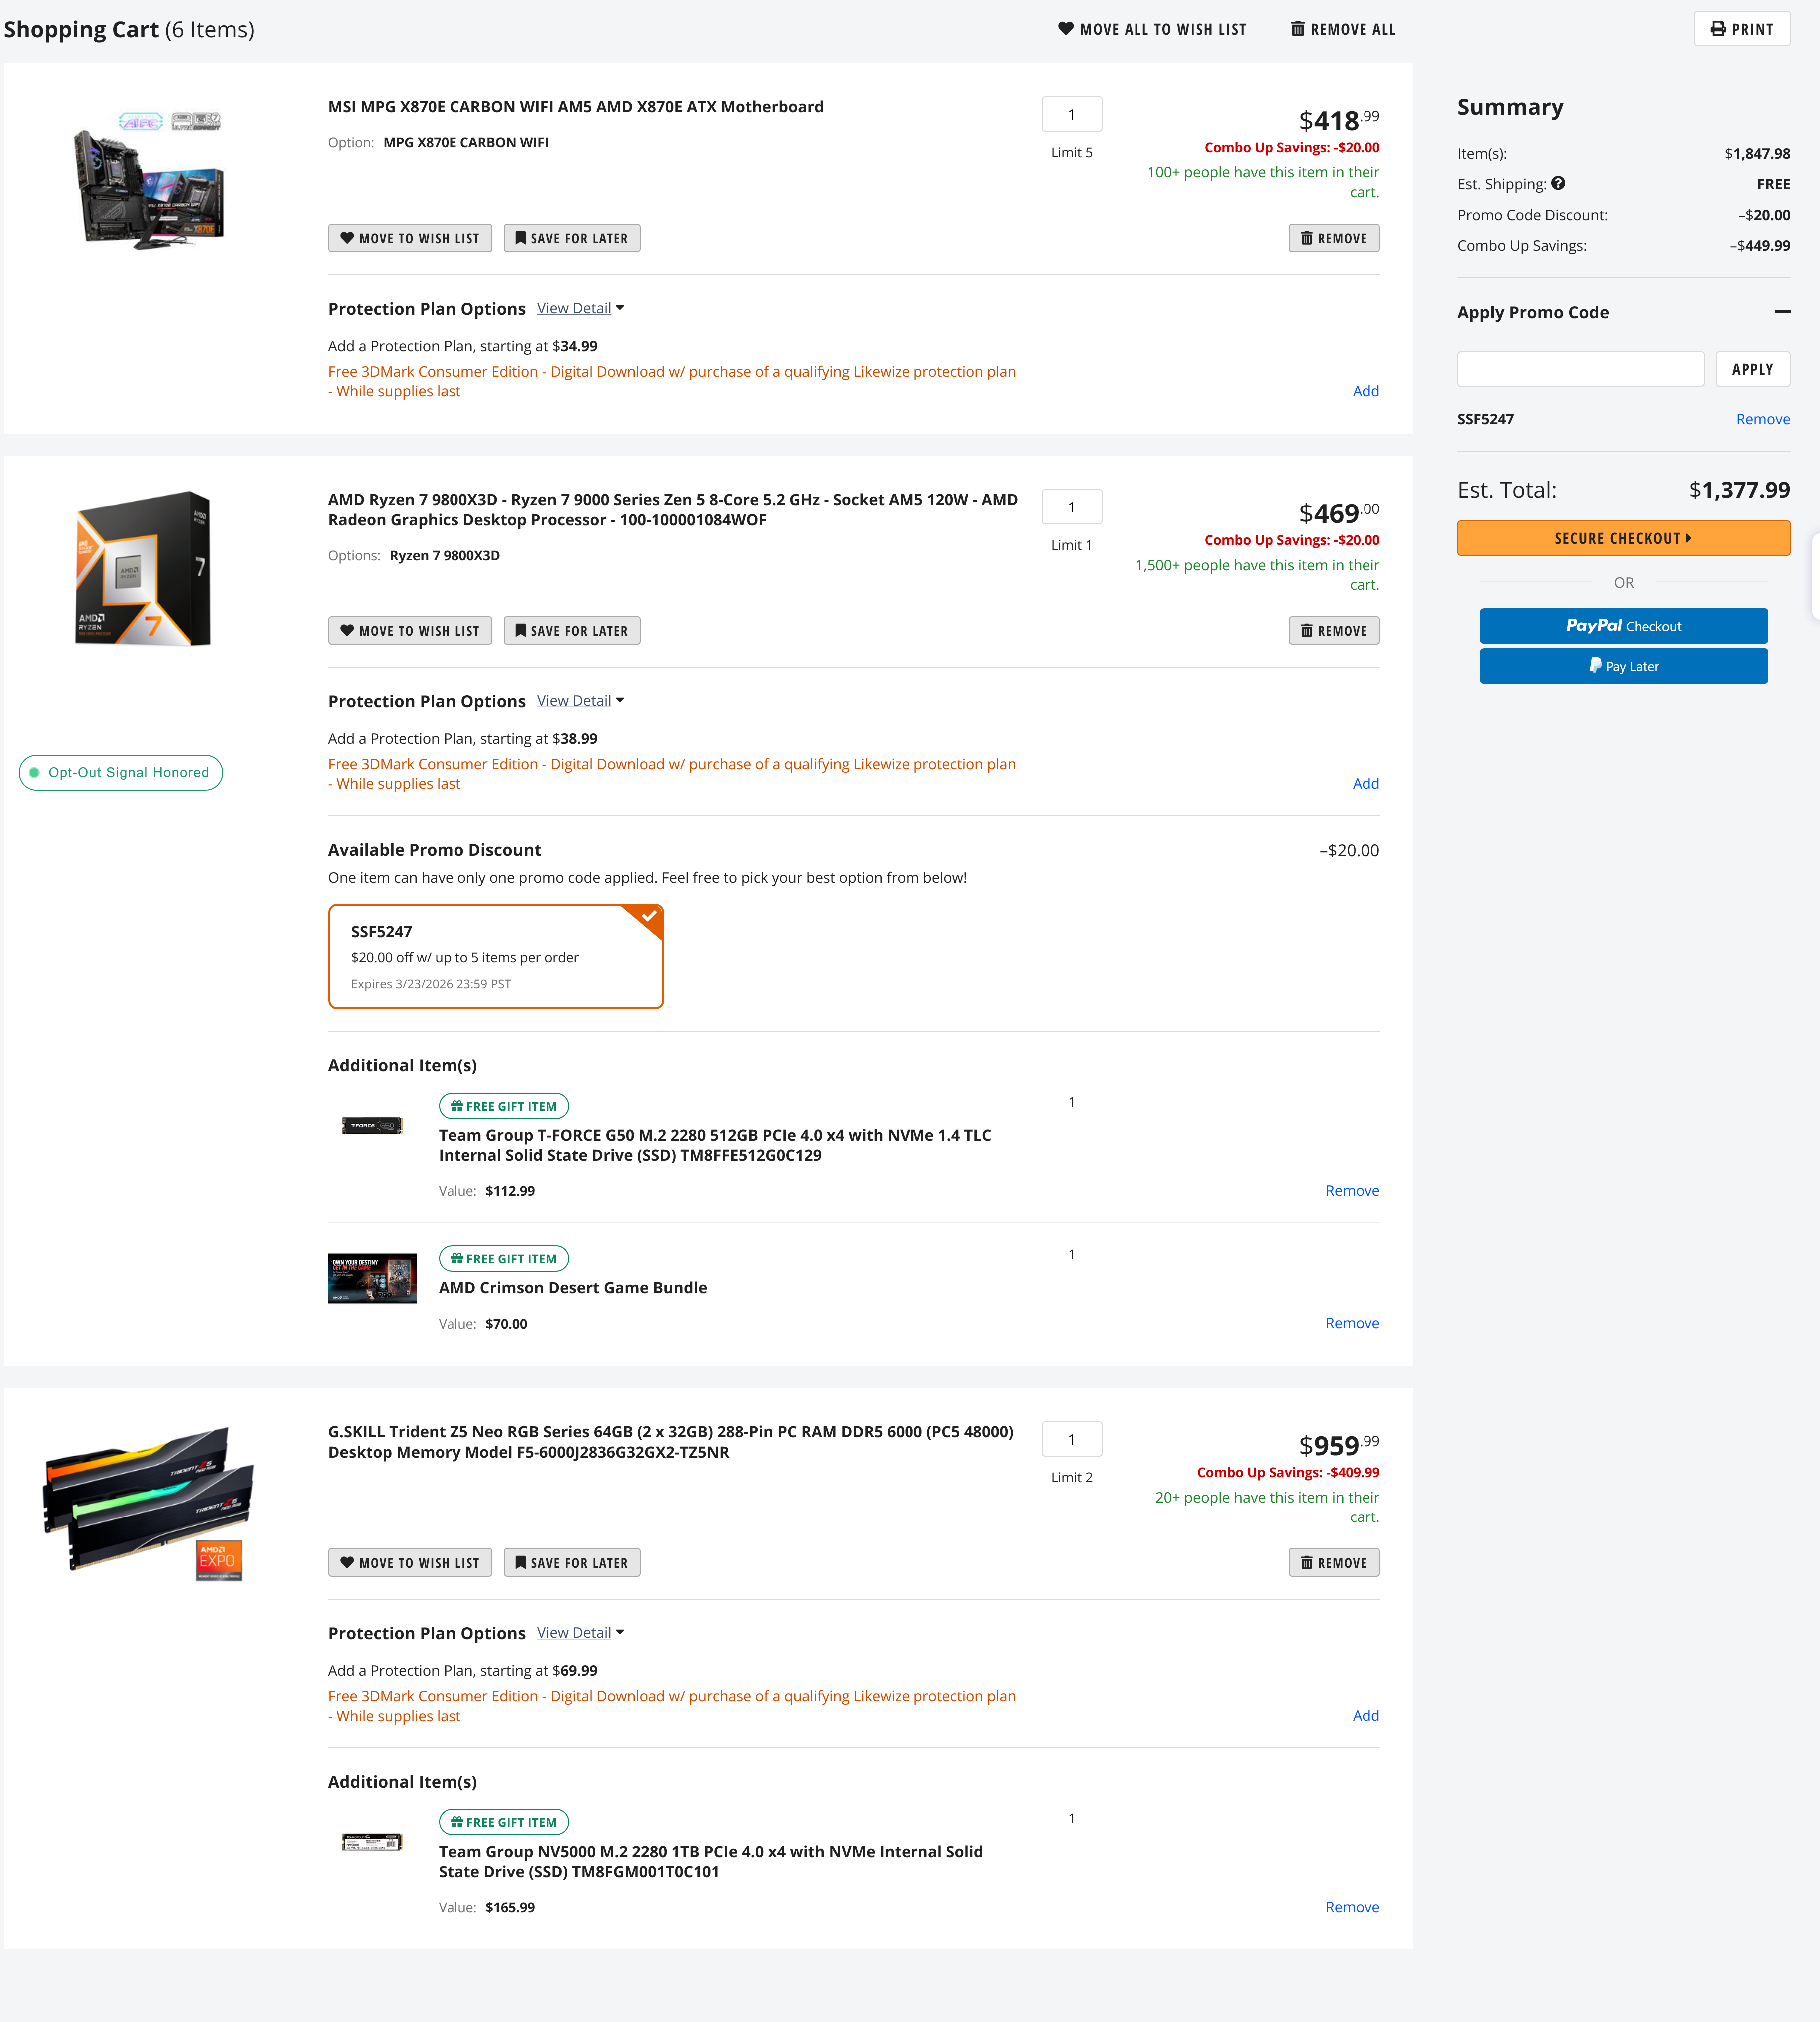
Task: Remove the SSF5247 promo code in summary
Action: [1762, 419]
